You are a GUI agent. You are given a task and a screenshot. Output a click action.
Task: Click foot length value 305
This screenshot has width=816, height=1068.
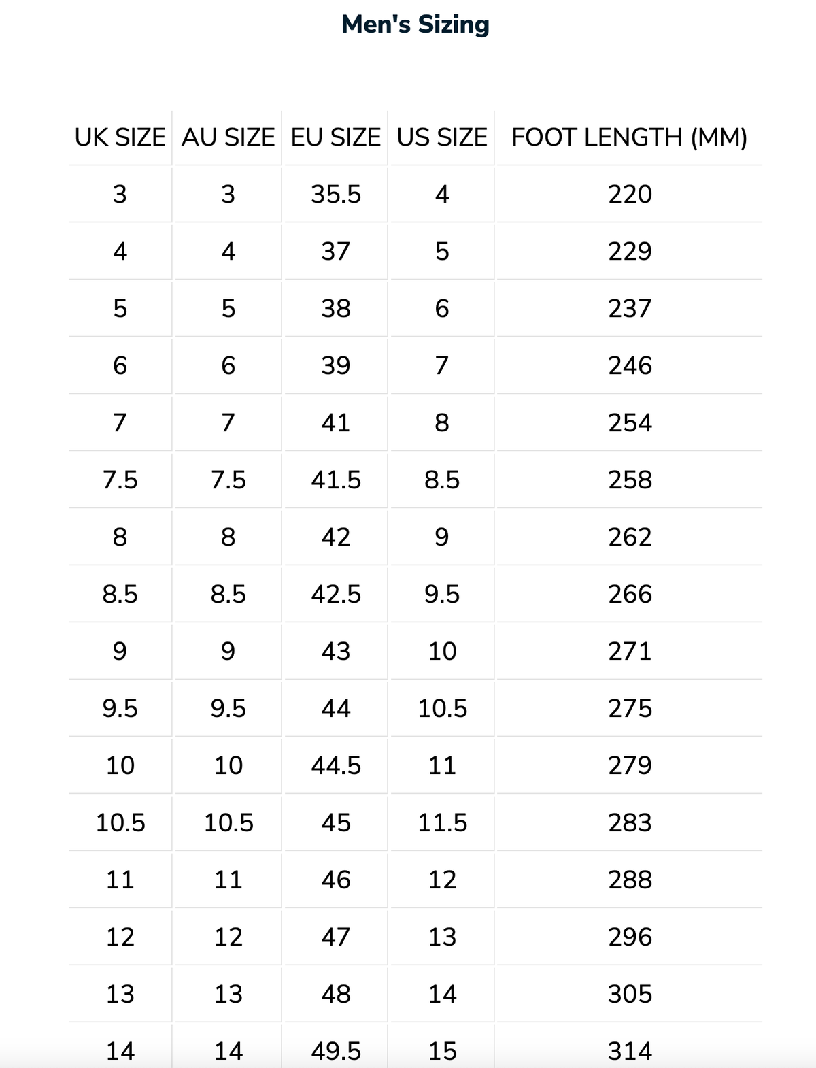[x=630, y=995]
